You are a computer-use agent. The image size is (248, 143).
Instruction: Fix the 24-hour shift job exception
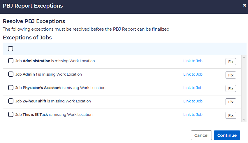231,102
